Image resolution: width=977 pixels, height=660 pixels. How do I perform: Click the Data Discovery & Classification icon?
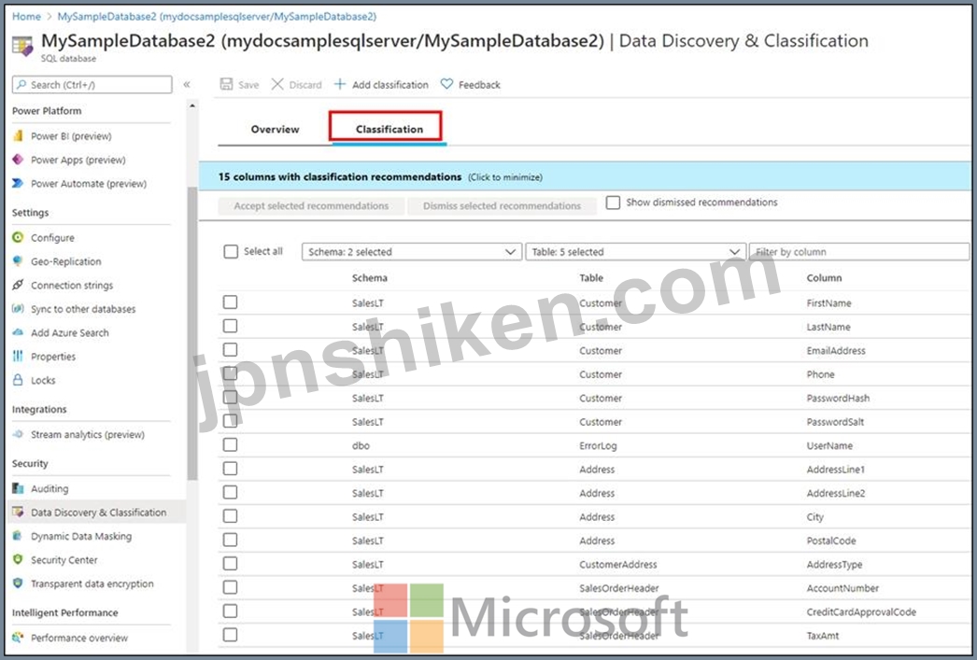(18, 512)
